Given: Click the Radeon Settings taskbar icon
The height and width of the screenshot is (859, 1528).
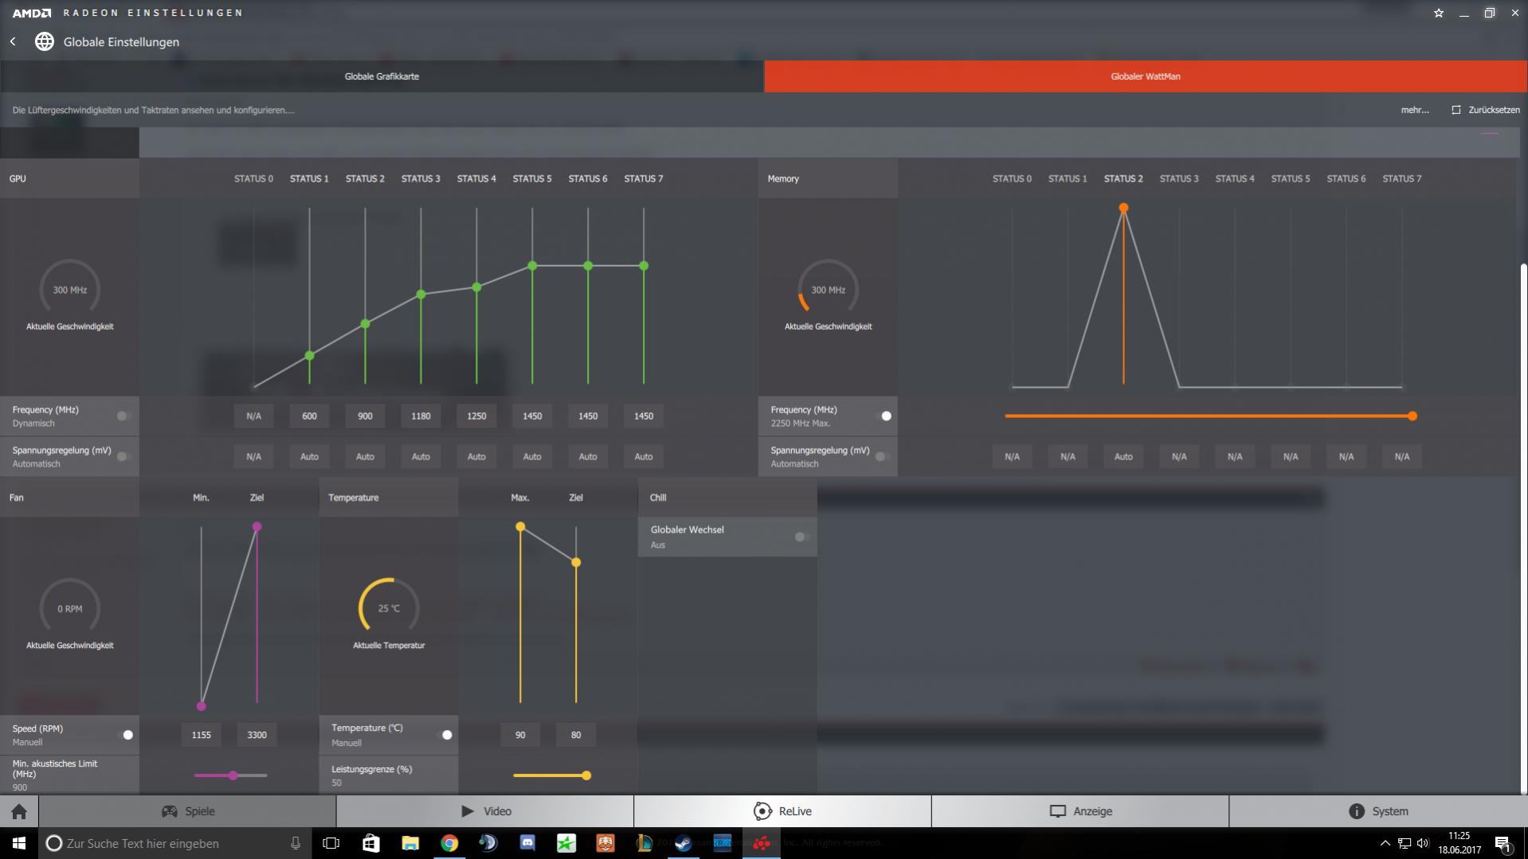Looking at the screenshot, I should click(762, 843).
